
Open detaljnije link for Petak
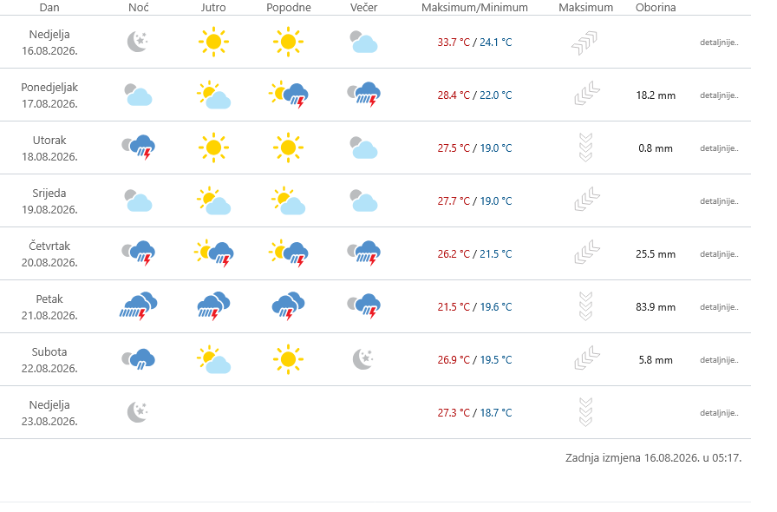pyautogui.click(x=719, y=307)
